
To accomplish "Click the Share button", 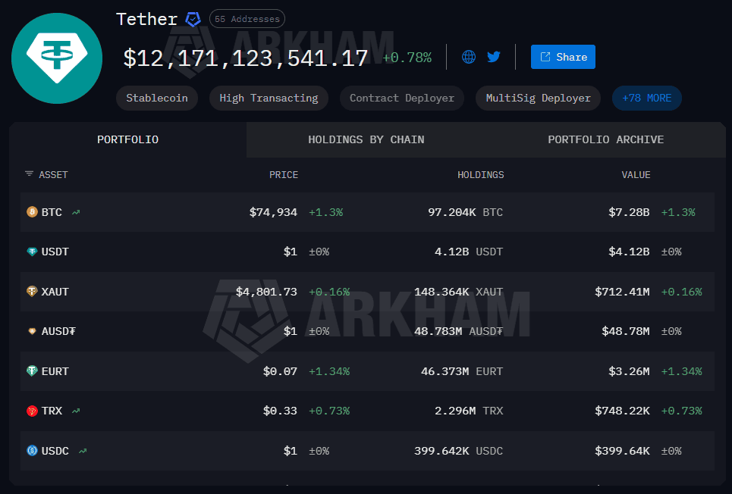I will 563,56.
